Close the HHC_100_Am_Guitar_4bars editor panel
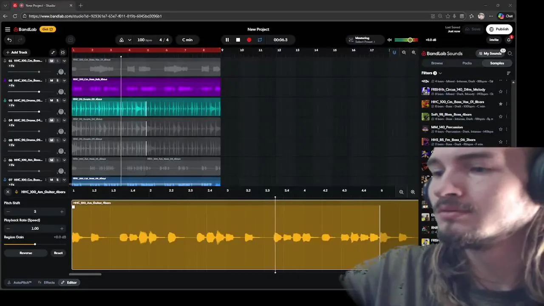The image size is (544, 306). [x=8, y=192]
